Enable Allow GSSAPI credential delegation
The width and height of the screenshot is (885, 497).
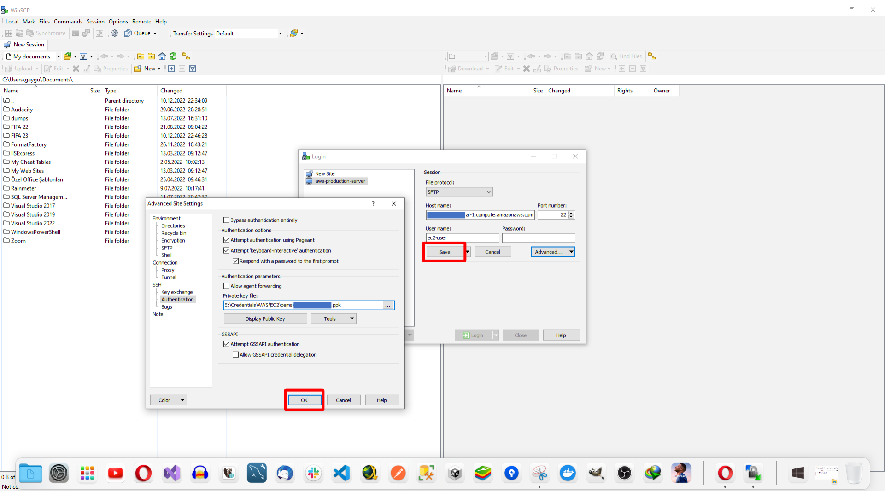pyautogui.click(x=235, y=354)
